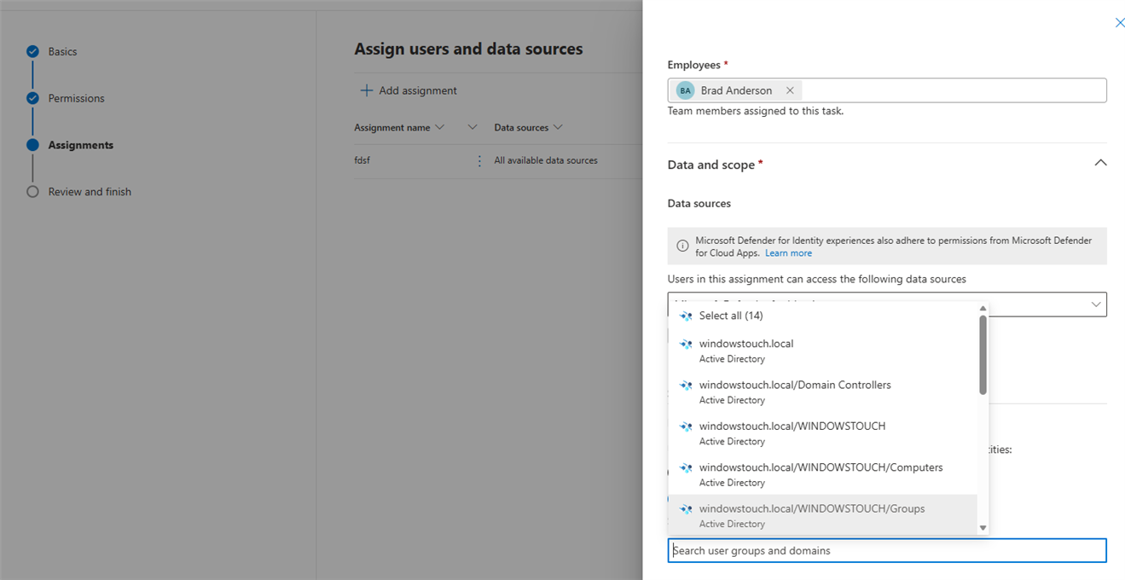Image resolution: width=1125 pixels, height=580 pixels.
Task: Click the WINDOWSTOUCH/Computers entry's directory icon
Action: [686, 468]
